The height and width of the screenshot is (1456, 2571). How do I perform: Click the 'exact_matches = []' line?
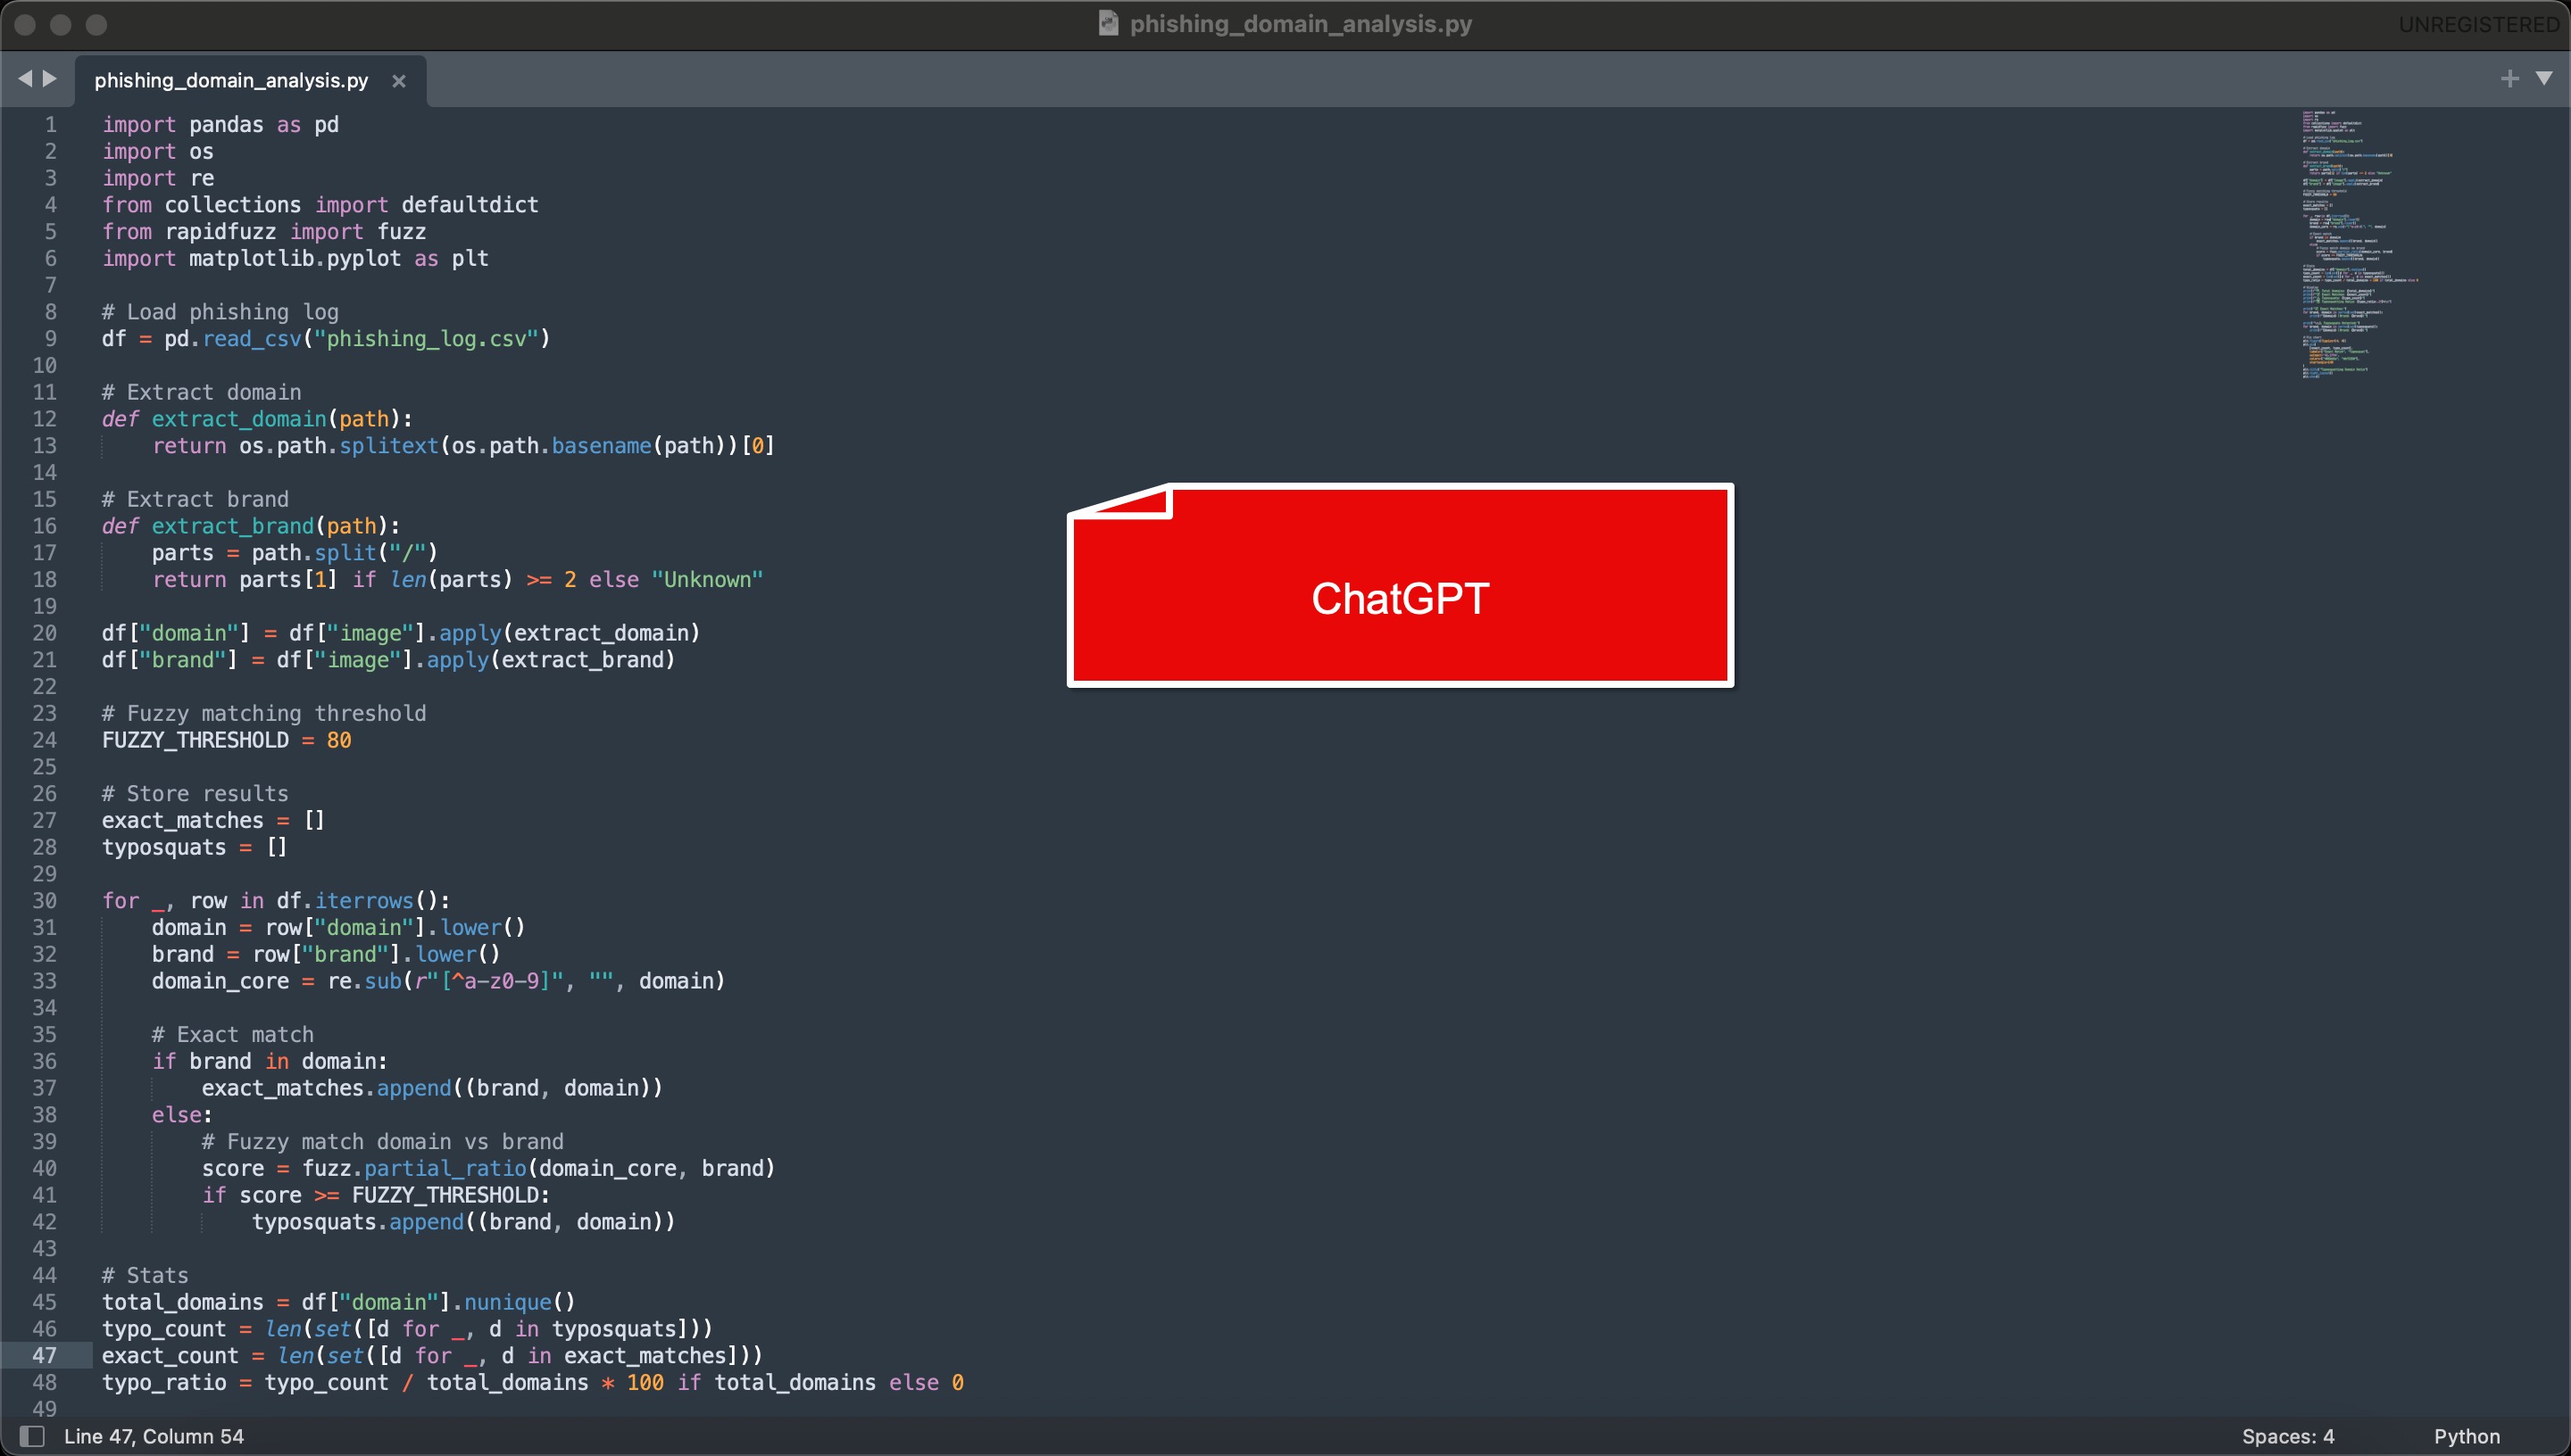tap(213, 820)
